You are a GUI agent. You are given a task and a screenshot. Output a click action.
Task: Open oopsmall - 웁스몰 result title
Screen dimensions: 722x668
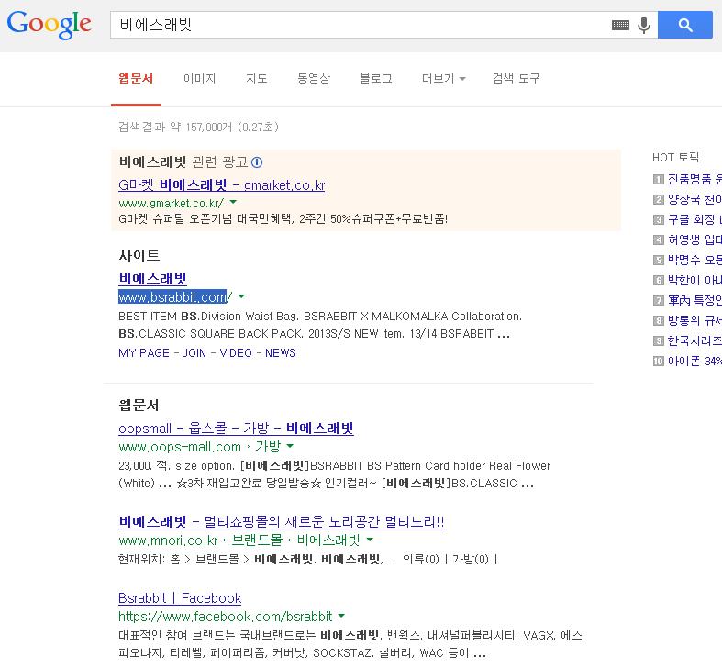click(236, 429)
